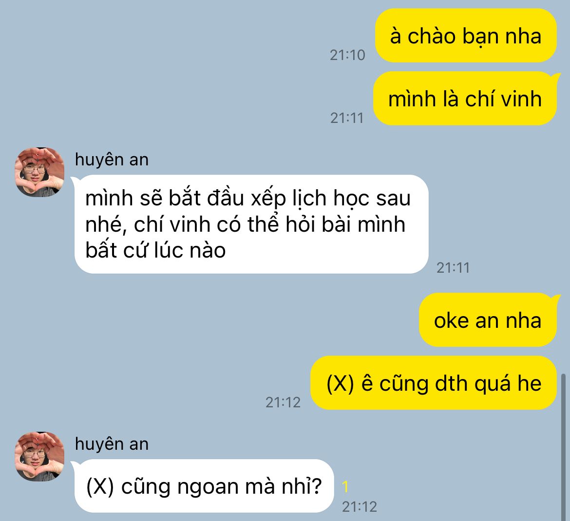Click 21:12 timestamp beside 'dth quá he' bubble
The width and height of the screenshot is (570, 521).
[x=283, y=402]
